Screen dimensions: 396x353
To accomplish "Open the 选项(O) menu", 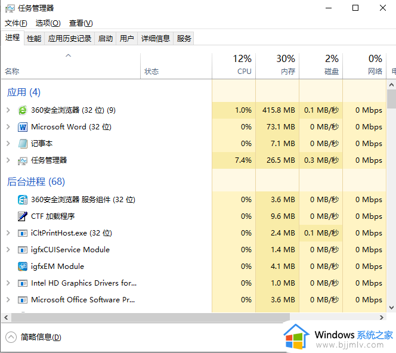I will coord(48,23).
